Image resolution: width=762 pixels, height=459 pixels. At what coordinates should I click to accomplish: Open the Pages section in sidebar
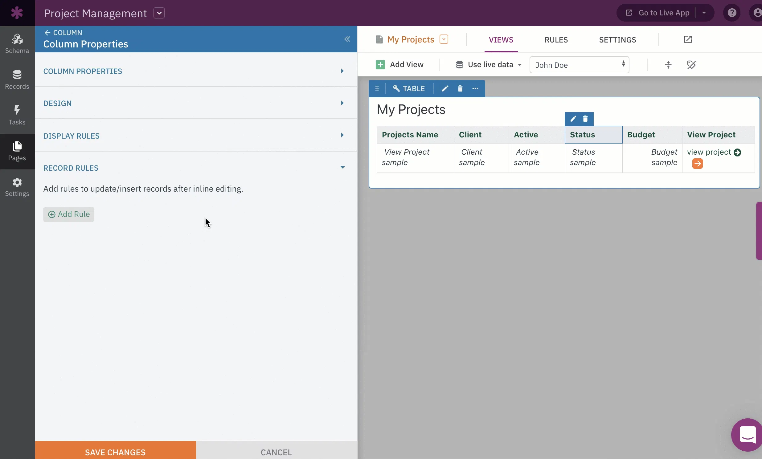[17, 151]
